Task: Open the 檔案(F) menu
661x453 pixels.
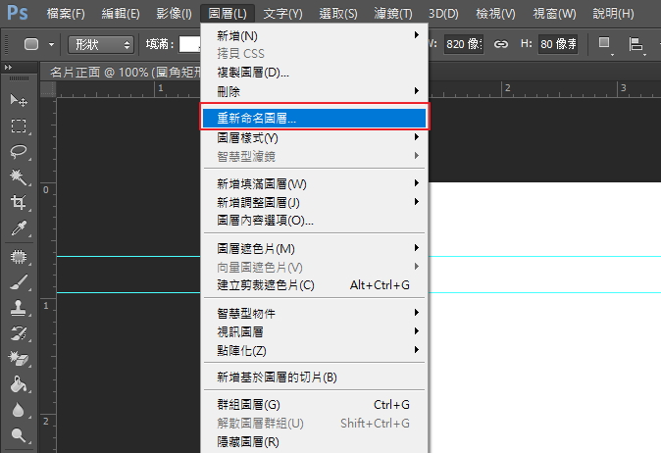Action: [x=66, y=14]
